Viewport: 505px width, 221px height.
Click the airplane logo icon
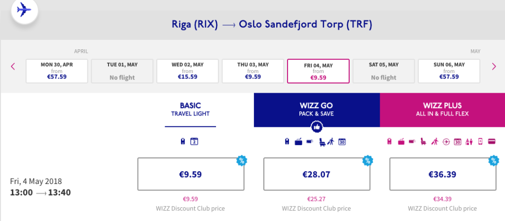click(22, 10)
